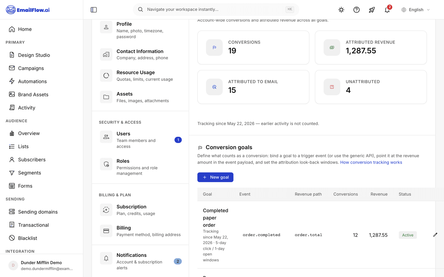Click the order.total revenue path cell
Image resolution: width=444 pixels, height=277 pixels.
pyautogui.click(x=308, y=235)
